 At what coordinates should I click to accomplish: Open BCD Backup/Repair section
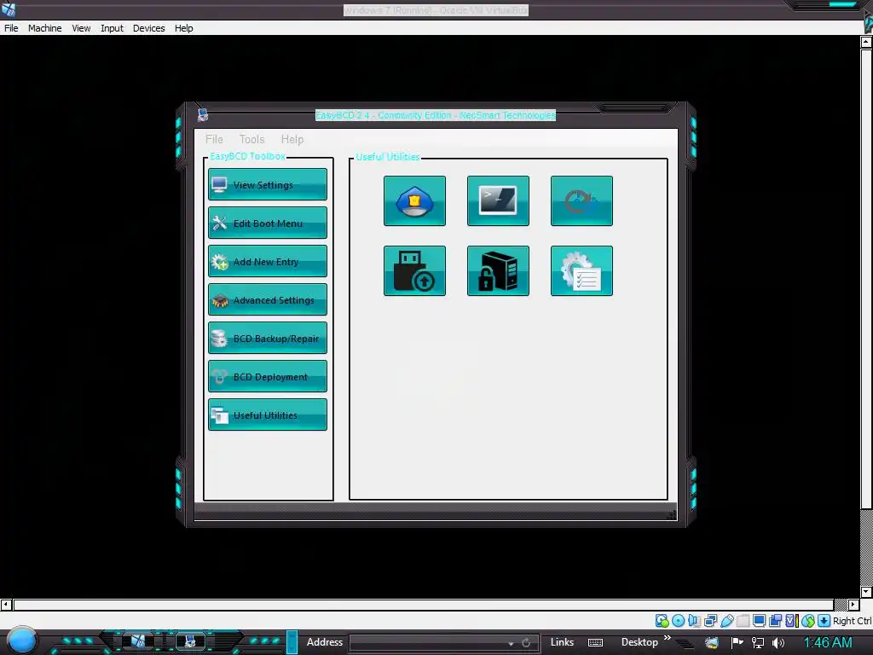pos(267,338)
